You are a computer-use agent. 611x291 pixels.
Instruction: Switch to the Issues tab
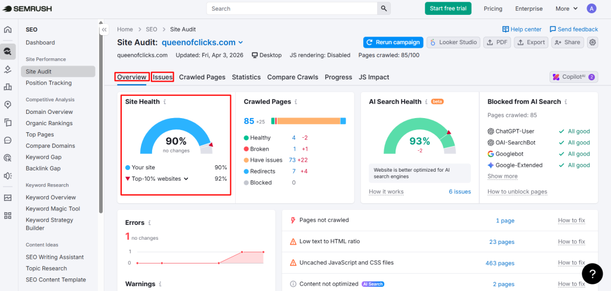162,77
